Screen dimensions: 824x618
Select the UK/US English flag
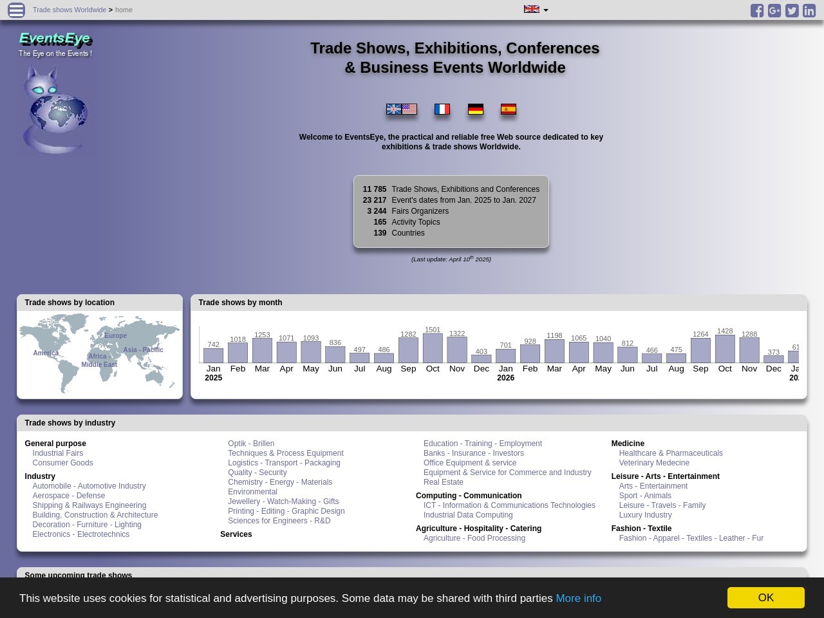pyautogui.click(x=402, y=109)
